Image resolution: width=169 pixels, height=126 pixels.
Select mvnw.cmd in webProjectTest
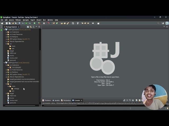pyautogui.click(x=12, y=100)
